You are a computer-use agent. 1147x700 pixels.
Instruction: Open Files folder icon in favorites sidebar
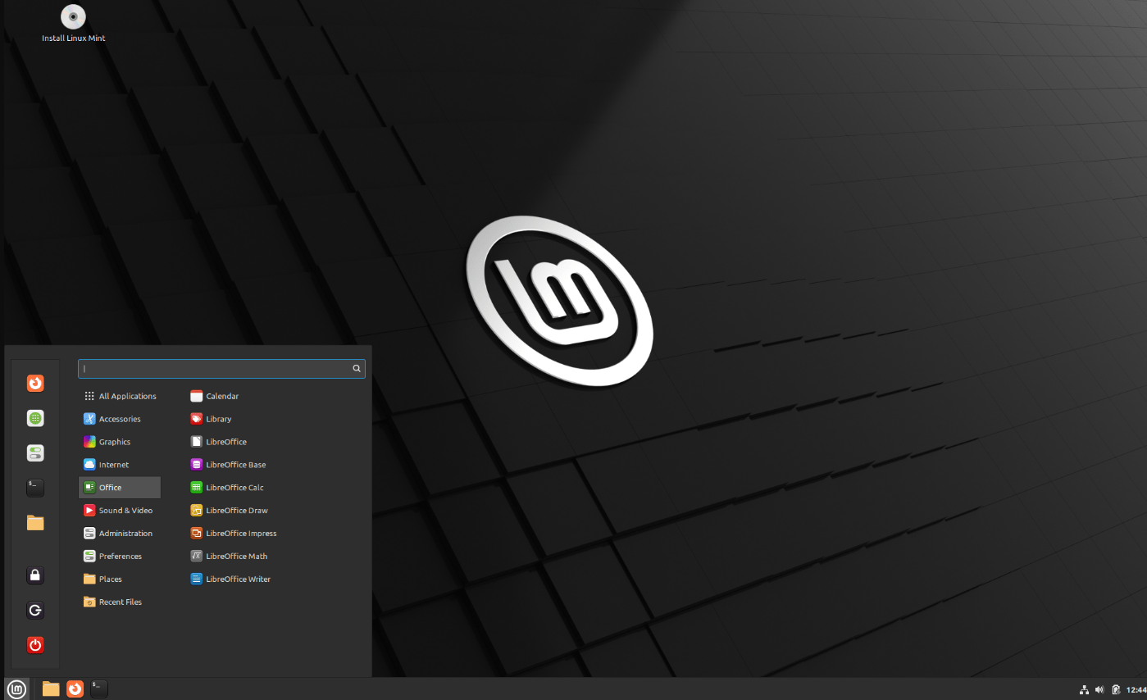(35, 523)
